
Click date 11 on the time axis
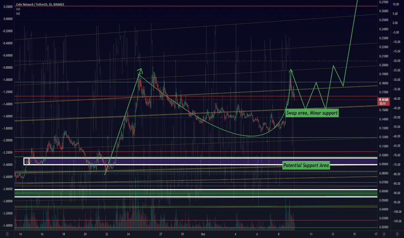[311, 234]
